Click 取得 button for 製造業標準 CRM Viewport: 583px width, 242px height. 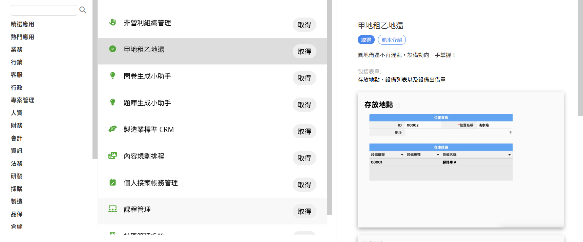304,131
